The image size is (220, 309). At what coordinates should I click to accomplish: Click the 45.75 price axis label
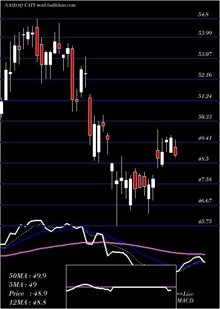205,222
